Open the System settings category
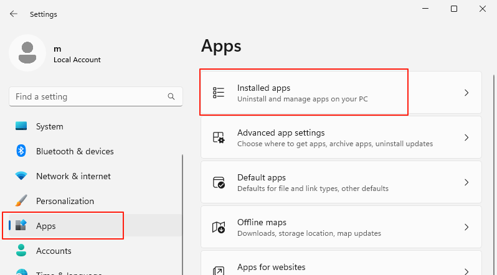 coord(50,126)
